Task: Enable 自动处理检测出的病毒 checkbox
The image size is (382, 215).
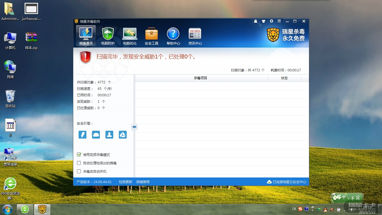Action: [79, 163]
